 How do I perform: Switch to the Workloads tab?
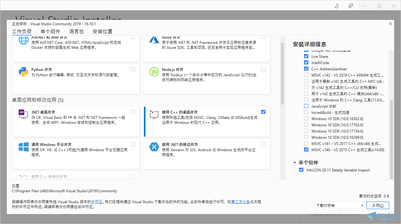point(22,31)
